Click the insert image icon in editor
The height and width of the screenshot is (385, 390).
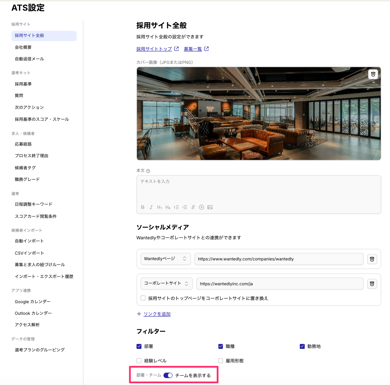(210, 207)
